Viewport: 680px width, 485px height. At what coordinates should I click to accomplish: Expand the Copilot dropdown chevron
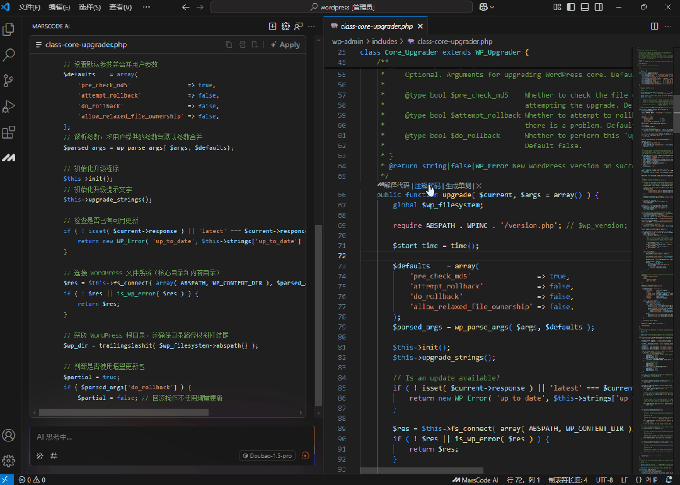point(492,7)
